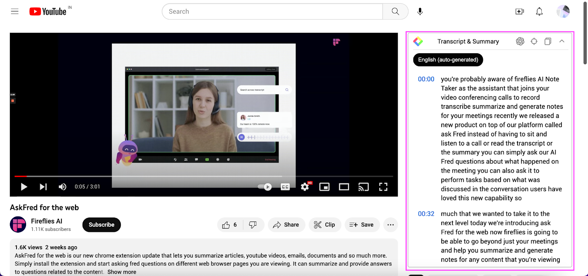Dislike the video
Viewport: 588px width, 276px height.
tap(253, 225)
